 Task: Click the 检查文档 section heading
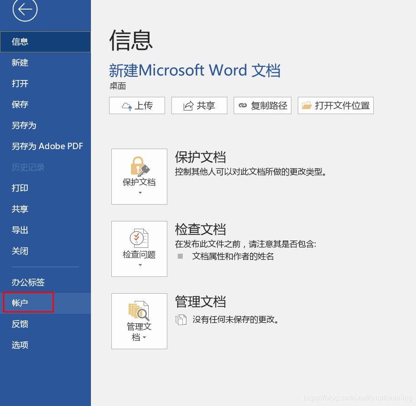pyautogui.click(x=200, y=230)
